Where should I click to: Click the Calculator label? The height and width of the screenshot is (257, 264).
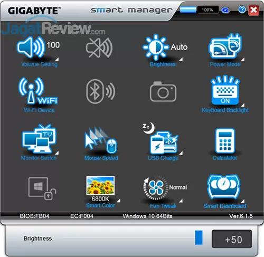(x=225, y=158)
